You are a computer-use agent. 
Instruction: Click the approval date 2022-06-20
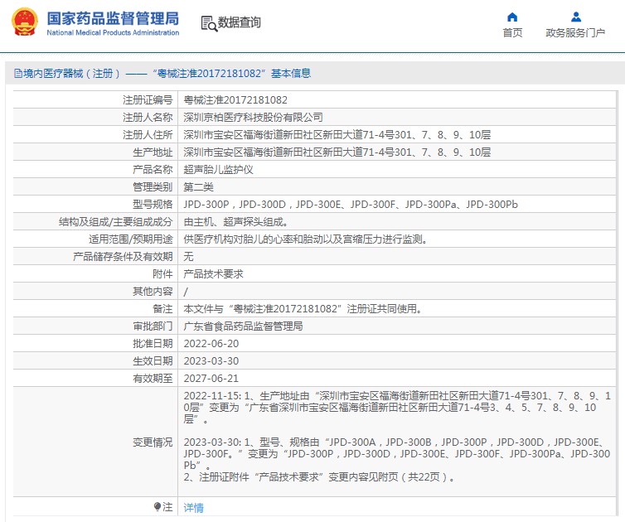tap(211, 343)
